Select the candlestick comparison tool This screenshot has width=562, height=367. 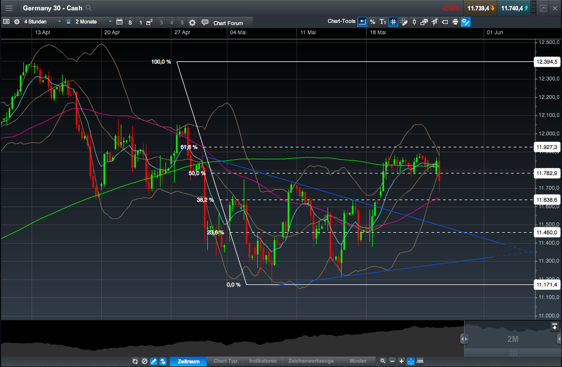pyautogui.click(x=434, y=22)
